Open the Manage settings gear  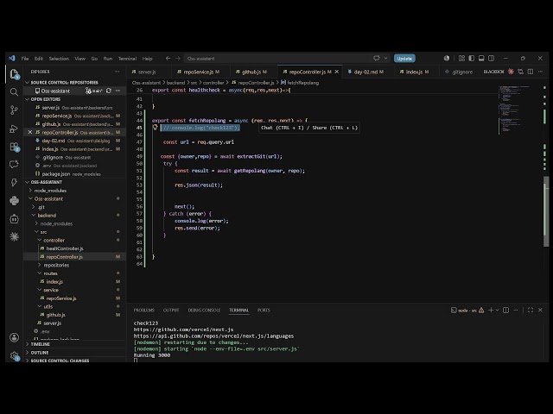pyautogui.click(x=14, y=355)
